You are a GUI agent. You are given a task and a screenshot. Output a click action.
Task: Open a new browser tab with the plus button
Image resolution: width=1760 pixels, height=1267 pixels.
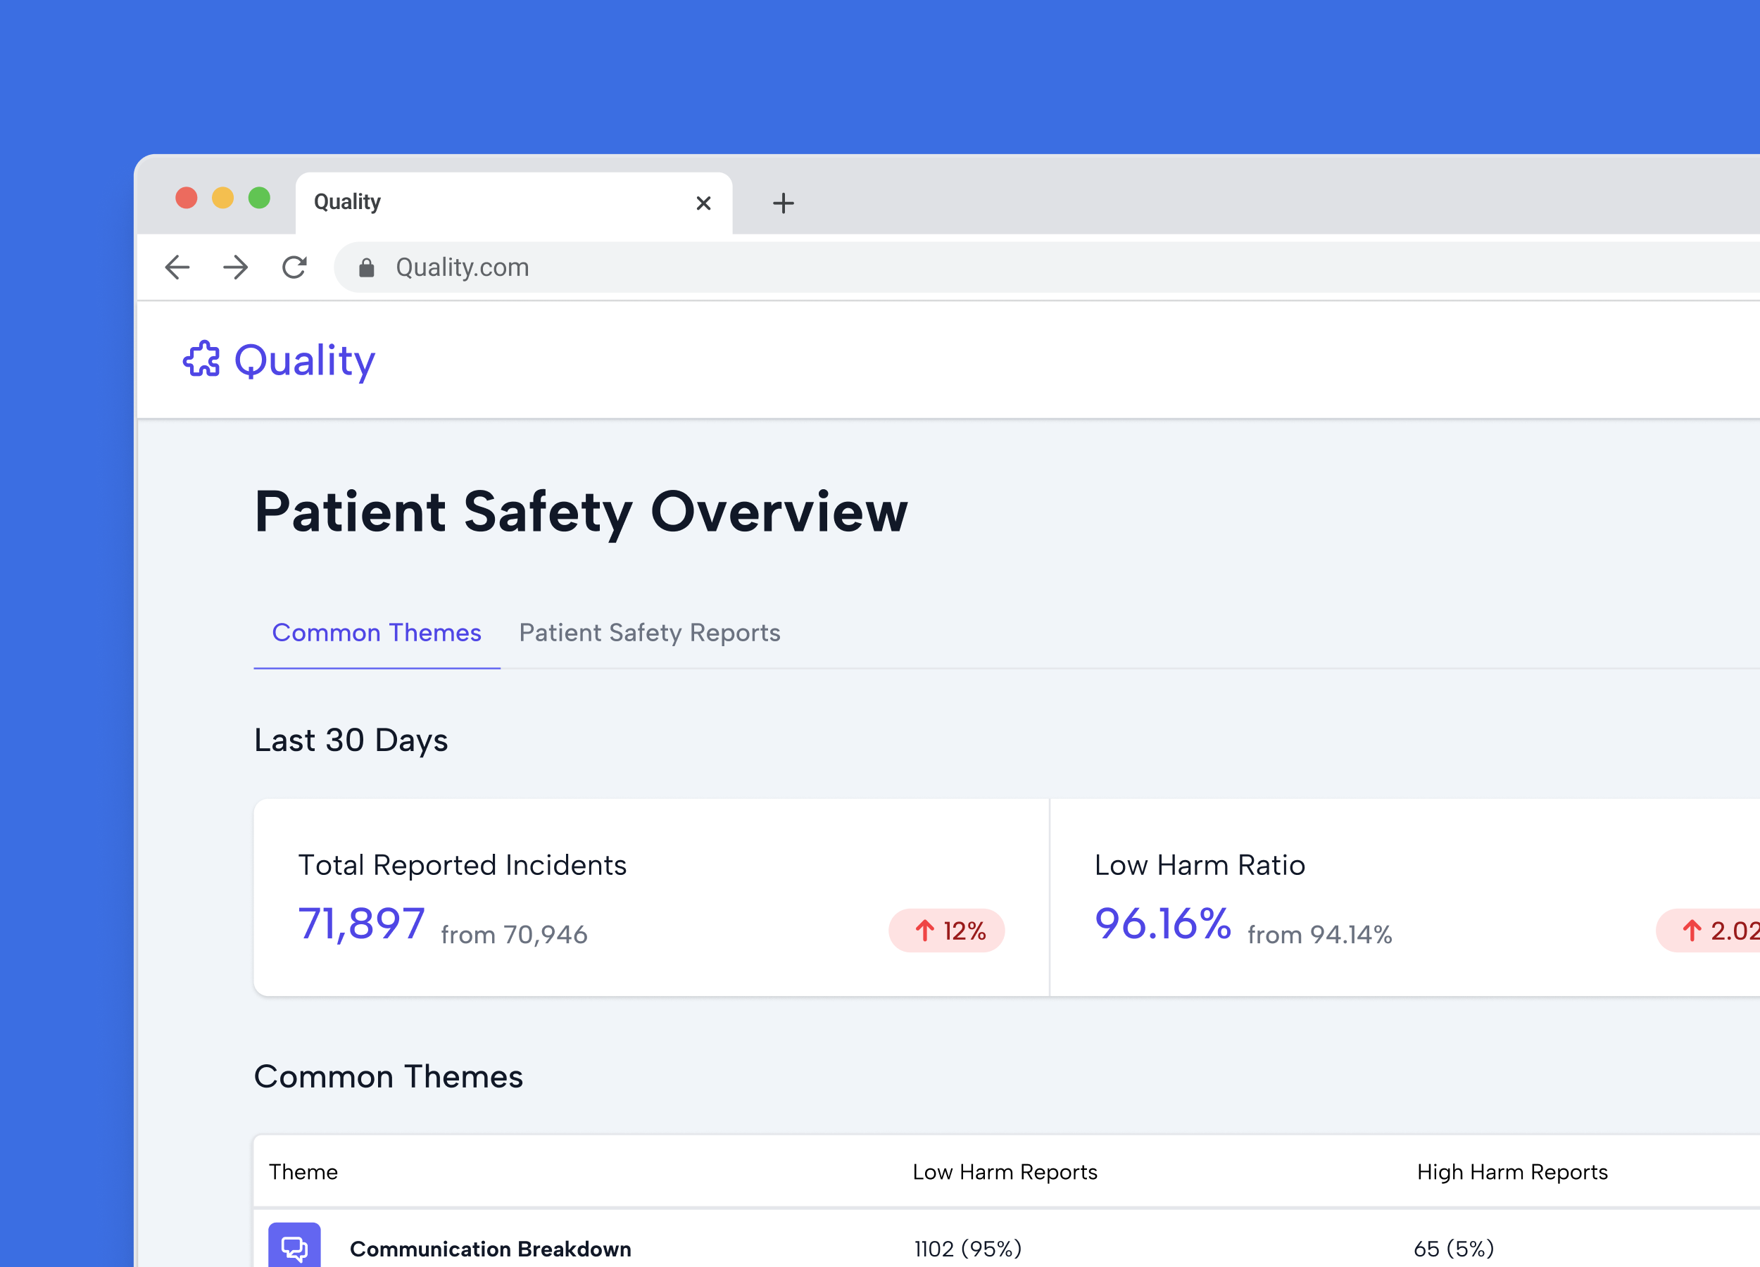tap(783, 203)
